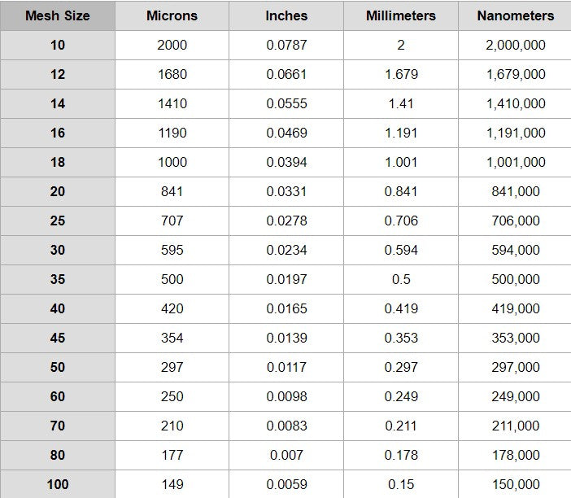Click mesh size 40 row label
The image size is (571, 498).
point(58,309)
